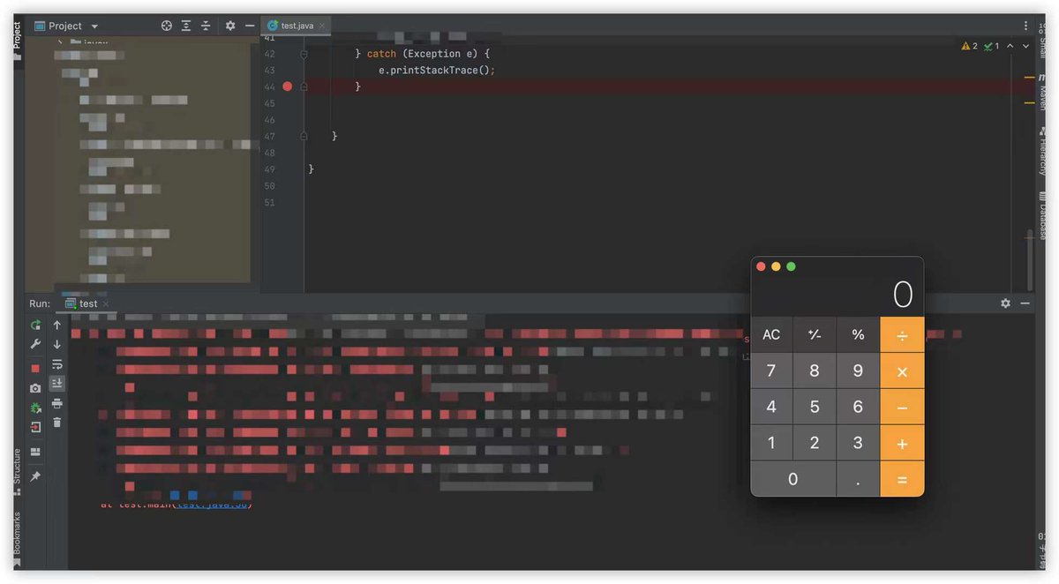Rerun test with green rerun icon
This screenshot has height=584, width=1059.
pos(35,326)
